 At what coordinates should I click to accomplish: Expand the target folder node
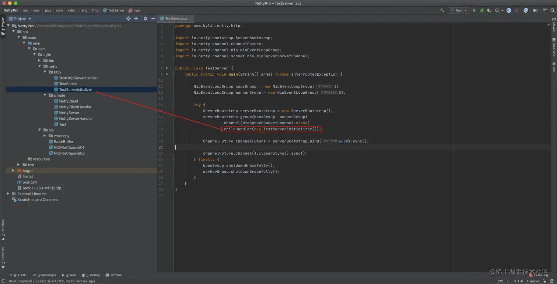[13, 170]
